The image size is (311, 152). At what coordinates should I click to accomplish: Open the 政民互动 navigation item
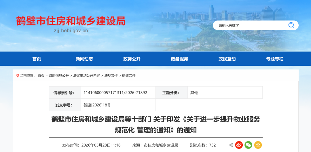pos(227,59)
